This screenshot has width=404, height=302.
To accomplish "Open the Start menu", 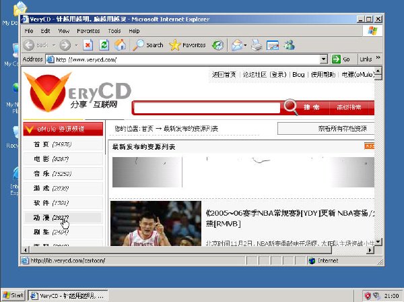I will (13, 295).
